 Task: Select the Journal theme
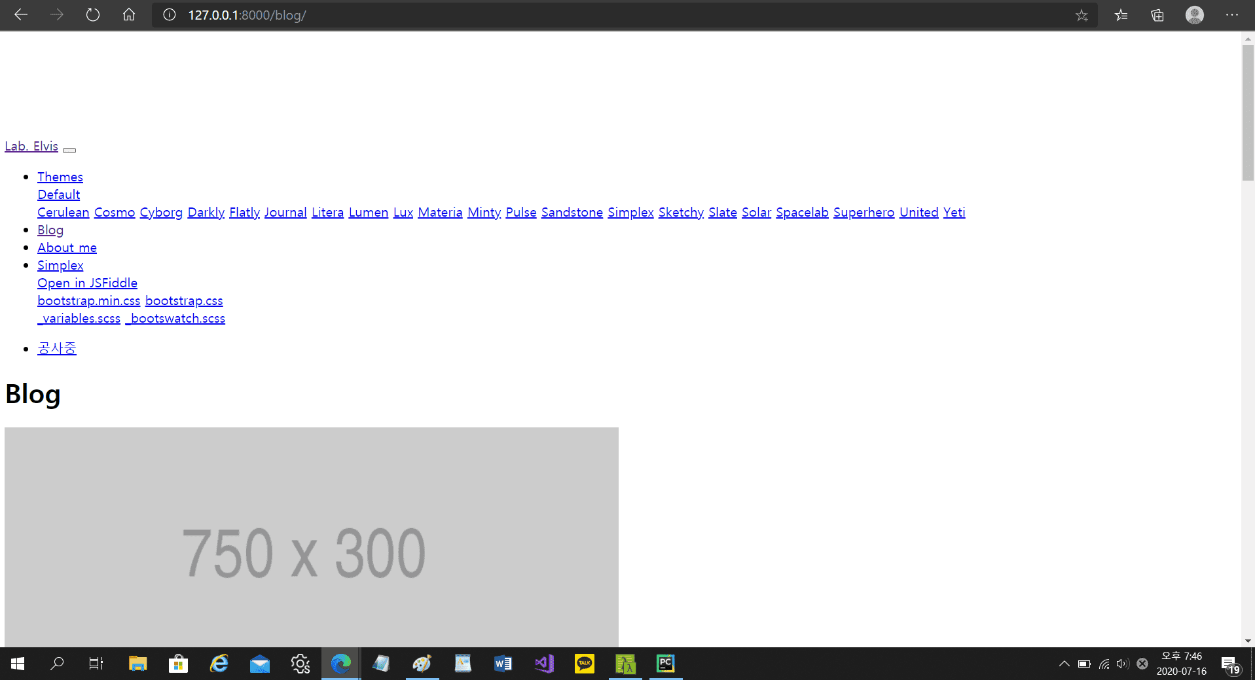[285, 212]
